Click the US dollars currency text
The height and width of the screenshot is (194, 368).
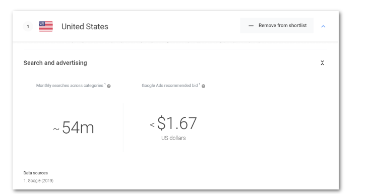[173, 138]
